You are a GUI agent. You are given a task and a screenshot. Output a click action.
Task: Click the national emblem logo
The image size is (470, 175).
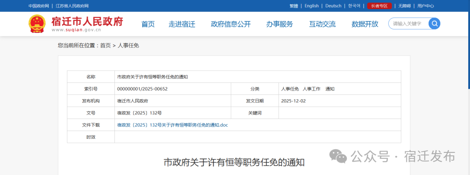37,24
